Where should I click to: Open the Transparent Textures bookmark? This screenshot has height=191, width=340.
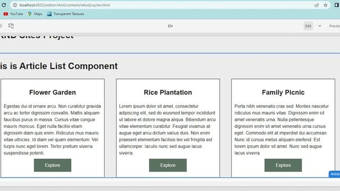click(x=65, y=14)
